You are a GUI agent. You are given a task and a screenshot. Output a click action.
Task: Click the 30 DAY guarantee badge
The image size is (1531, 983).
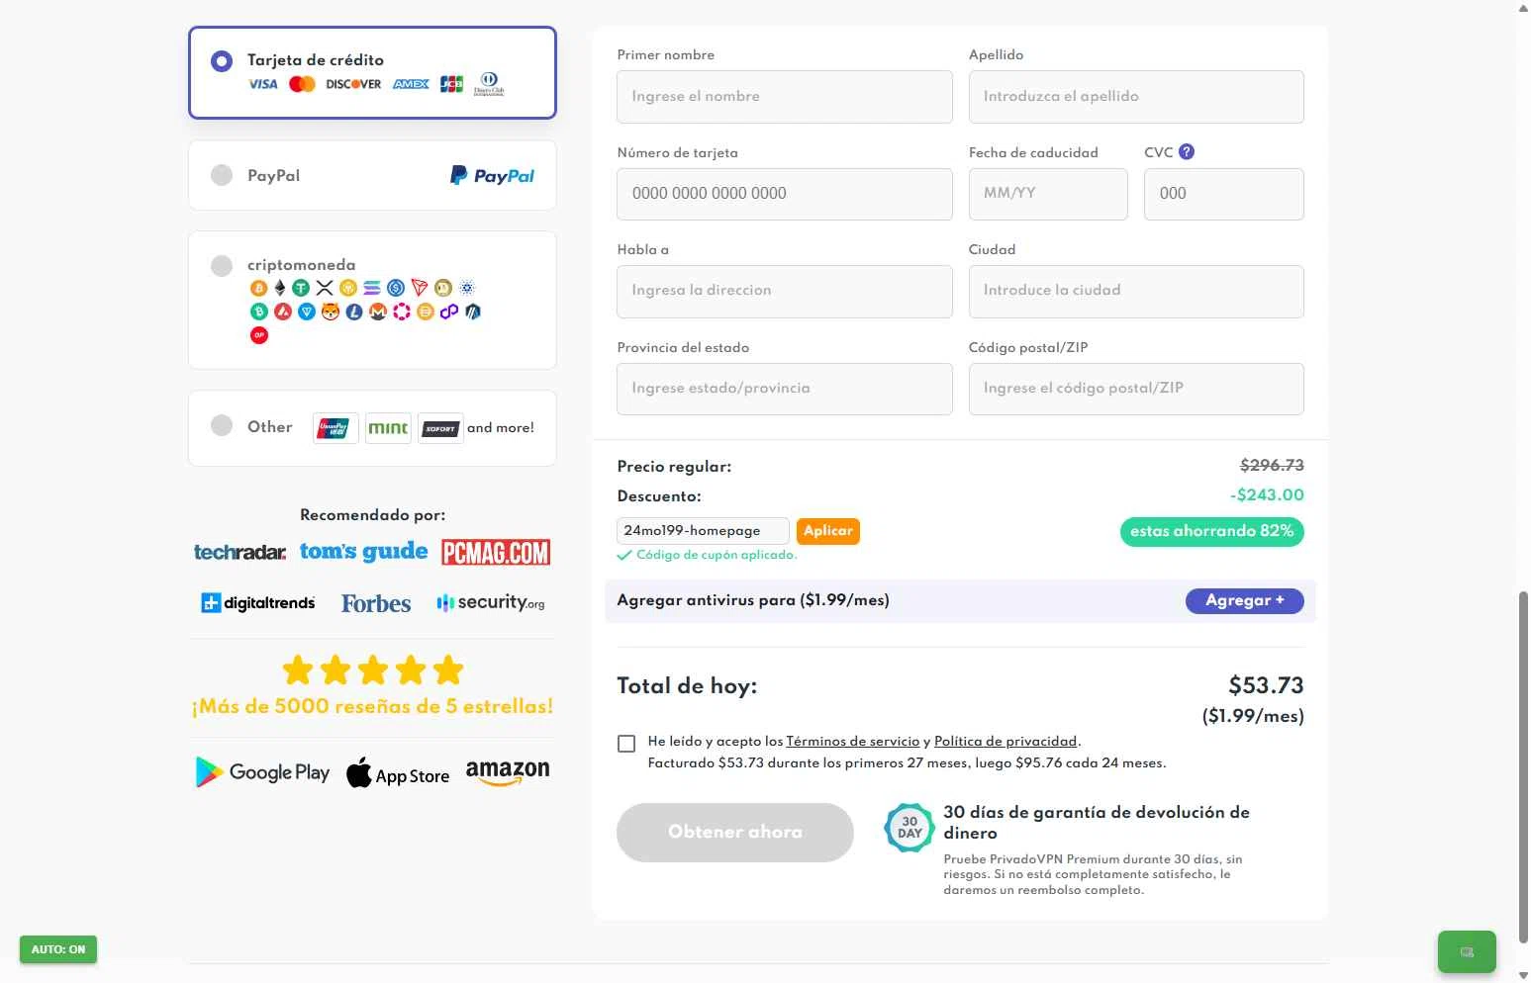point(909,828)
